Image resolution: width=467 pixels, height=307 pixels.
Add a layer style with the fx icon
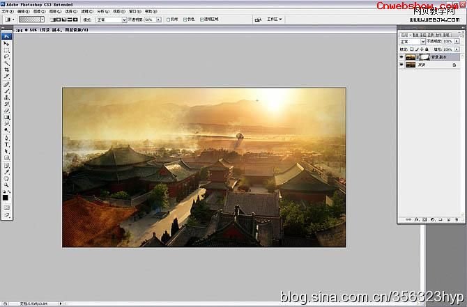417,219
